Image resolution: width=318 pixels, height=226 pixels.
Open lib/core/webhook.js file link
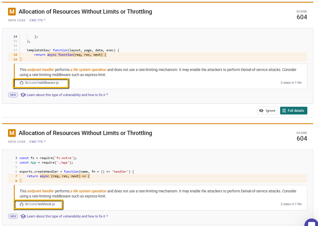point(40,204)
